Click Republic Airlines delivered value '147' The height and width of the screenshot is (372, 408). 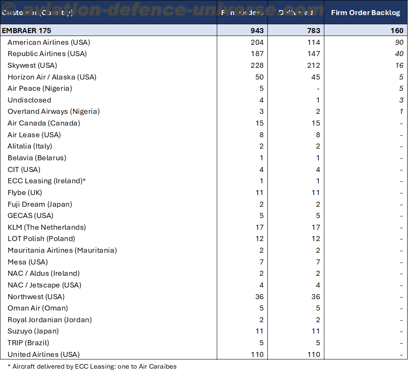[313, 54]
